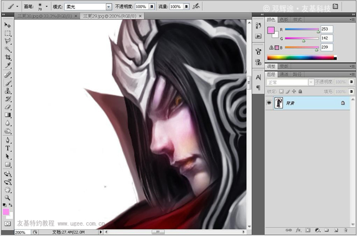
Task: Open the 流量 flow slider arrow
Action: (x=186, y=7)
